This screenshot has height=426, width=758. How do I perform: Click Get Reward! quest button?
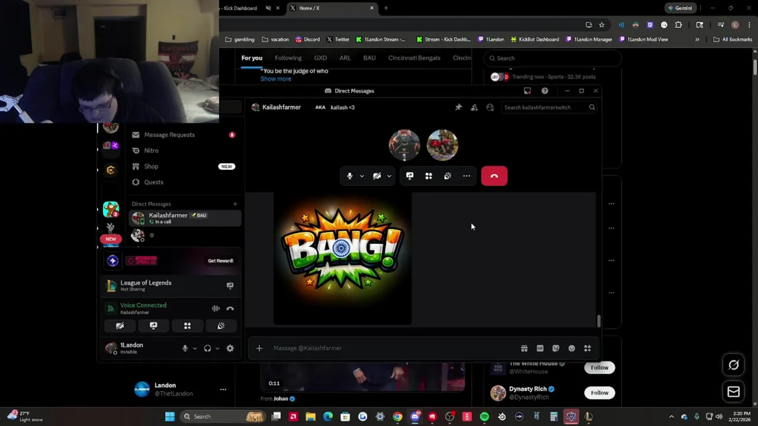(x=220, y=260)
